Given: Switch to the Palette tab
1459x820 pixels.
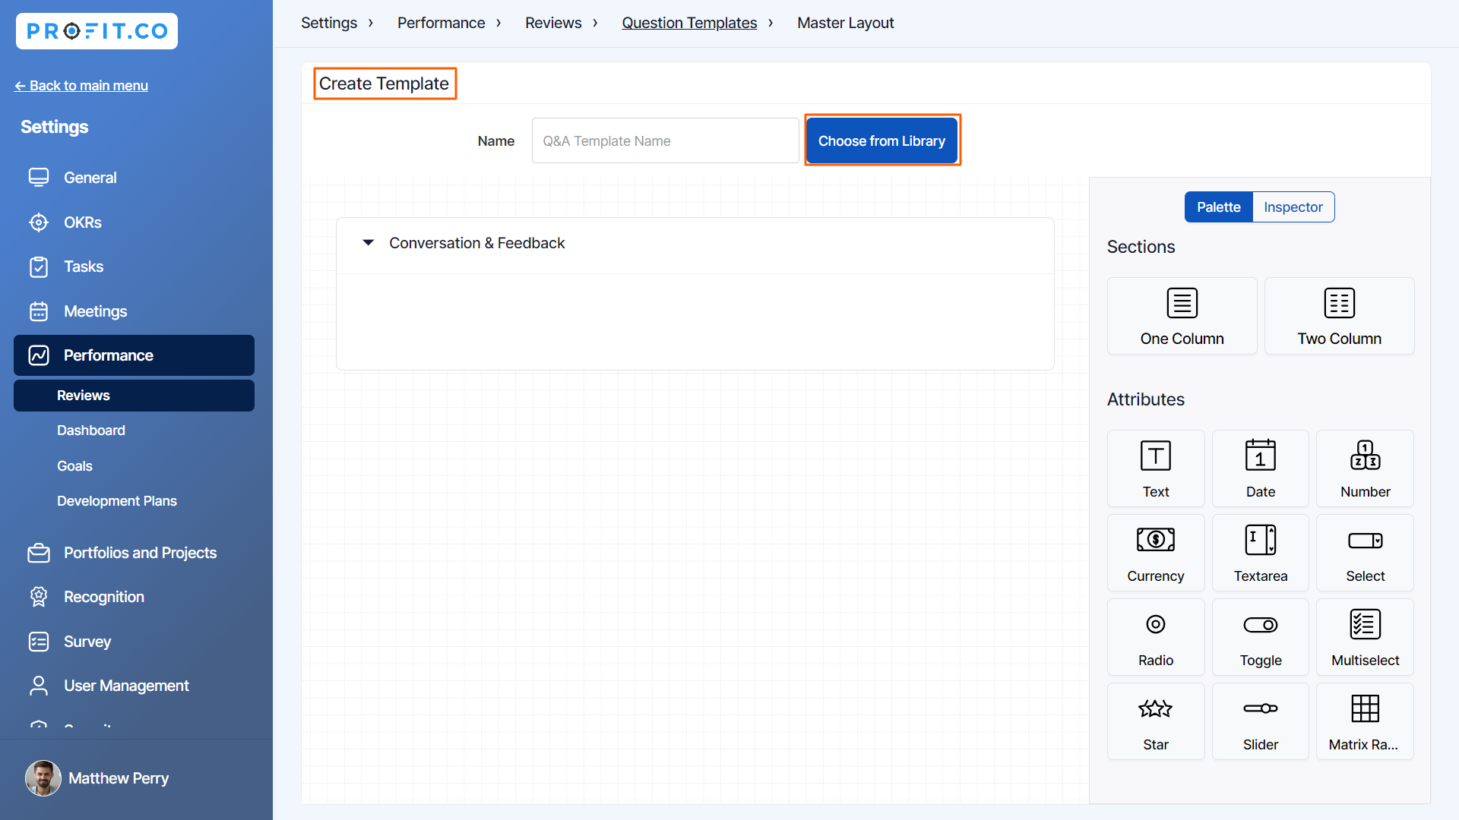Looking at the screenshot, I should [x=1218, y=207].
